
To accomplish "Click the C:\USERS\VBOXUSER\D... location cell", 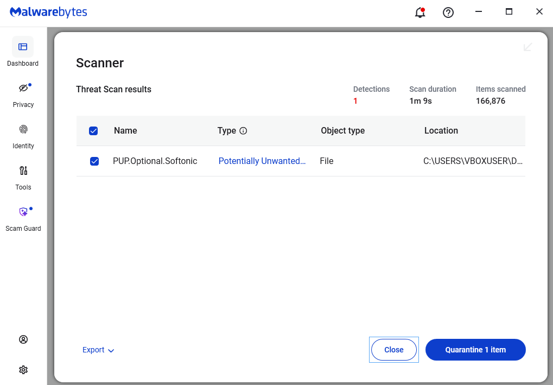I will pyautogui.click(x=473, y=161).
